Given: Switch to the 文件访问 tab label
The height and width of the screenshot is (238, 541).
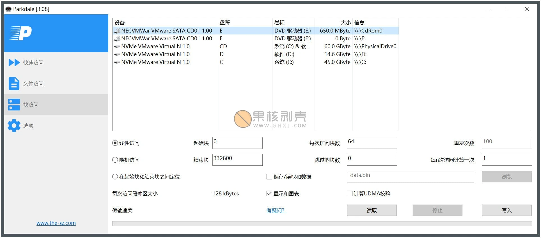Looking at the screenshot, I should coord(33,84).
